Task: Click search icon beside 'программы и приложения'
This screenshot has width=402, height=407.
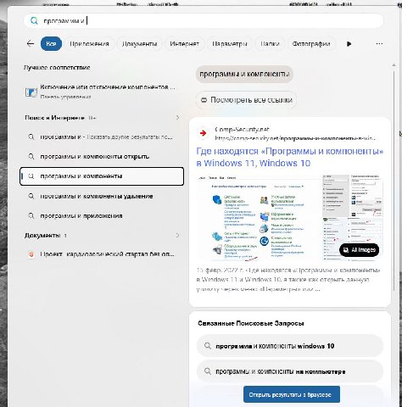Action: tap(31, 215)
